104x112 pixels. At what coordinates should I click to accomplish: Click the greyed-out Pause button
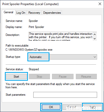click(x=63, y=77)
